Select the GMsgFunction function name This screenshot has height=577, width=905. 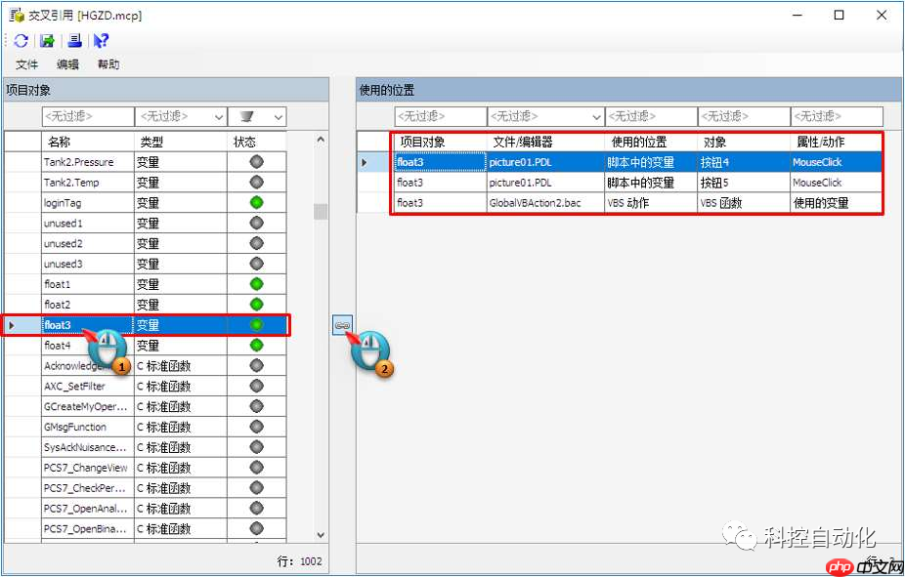point(75,427)
